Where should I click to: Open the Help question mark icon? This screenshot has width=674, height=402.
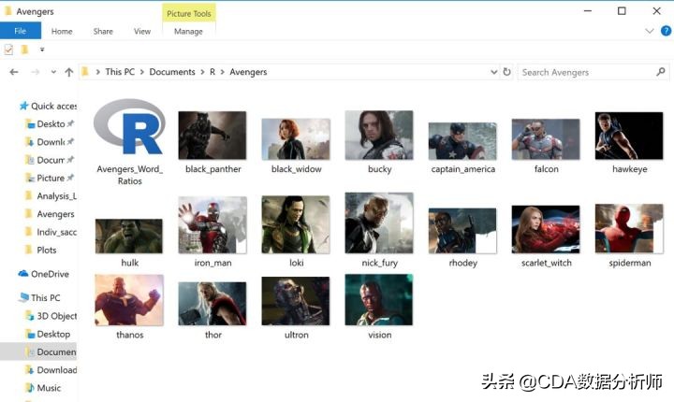pos(666,31)
